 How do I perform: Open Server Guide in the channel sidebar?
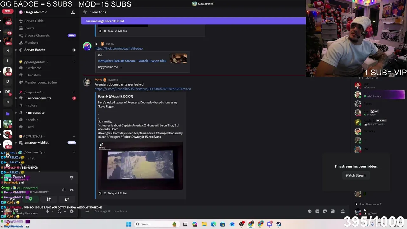(x=34, y=21)
